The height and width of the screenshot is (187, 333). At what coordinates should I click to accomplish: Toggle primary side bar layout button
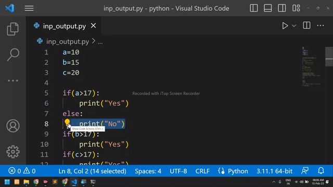[254, 8]
